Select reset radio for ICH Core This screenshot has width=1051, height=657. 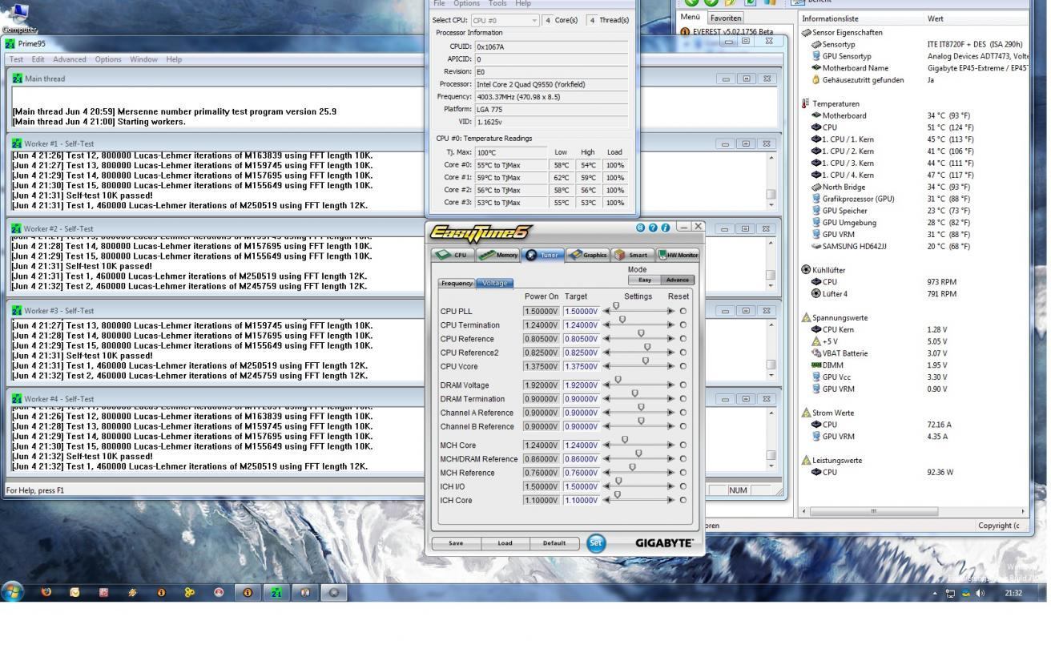(x=683, y=500)
